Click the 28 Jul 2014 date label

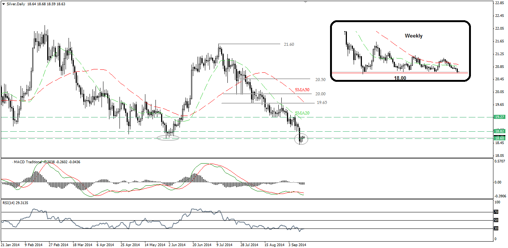point(250,245)
